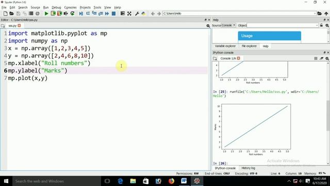The width and height of the screenshot is (330, 186).
Task: Open the console tab browse button
Action: 214,58
